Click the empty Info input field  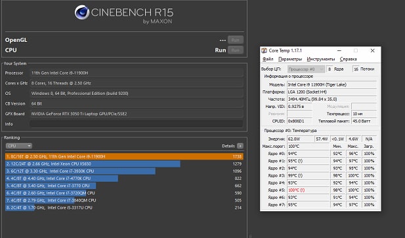tap(137, 124)
